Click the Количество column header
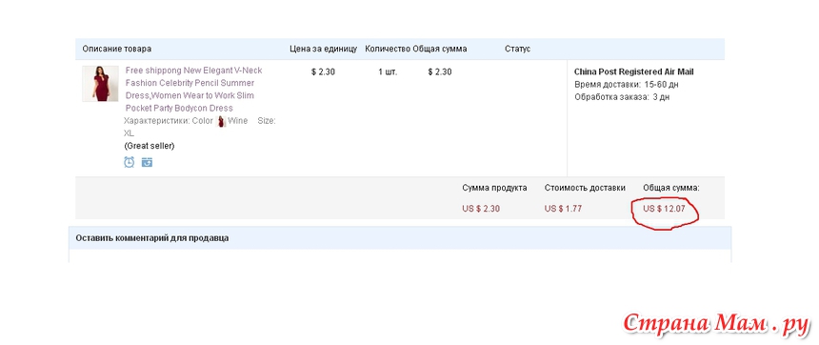 388,49
